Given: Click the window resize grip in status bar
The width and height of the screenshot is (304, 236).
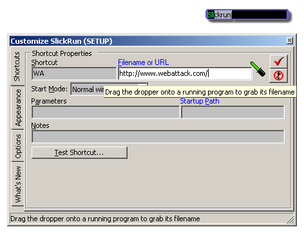Looking at the screenshot, I should (x=290, y=220).
